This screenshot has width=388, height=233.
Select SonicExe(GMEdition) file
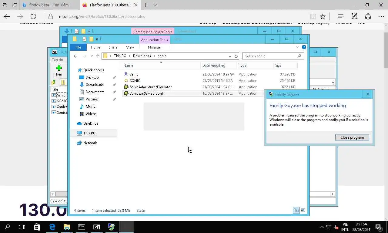[146, 93]
